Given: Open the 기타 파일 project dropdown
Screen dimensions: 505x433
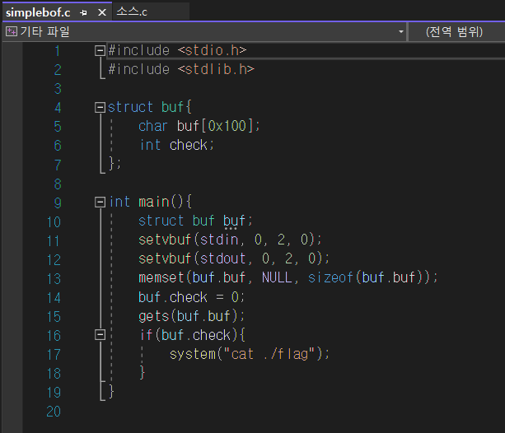Looking at the screenshot, I should click(401, 31).
